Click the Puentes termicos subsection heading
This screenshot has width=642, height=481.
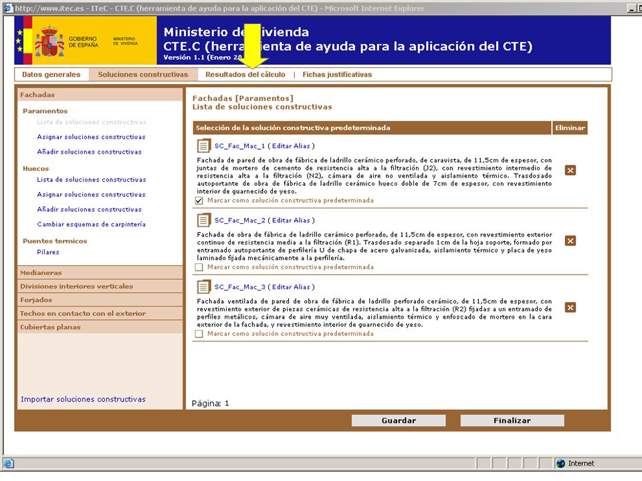click(x=55, y=241)
